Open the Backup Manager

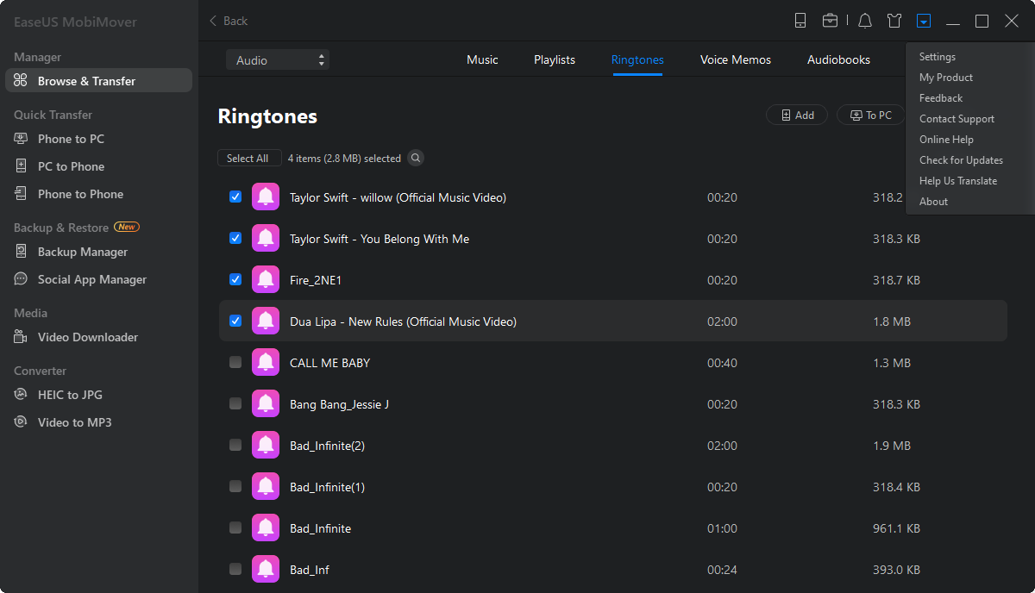[x=72, y=251]
